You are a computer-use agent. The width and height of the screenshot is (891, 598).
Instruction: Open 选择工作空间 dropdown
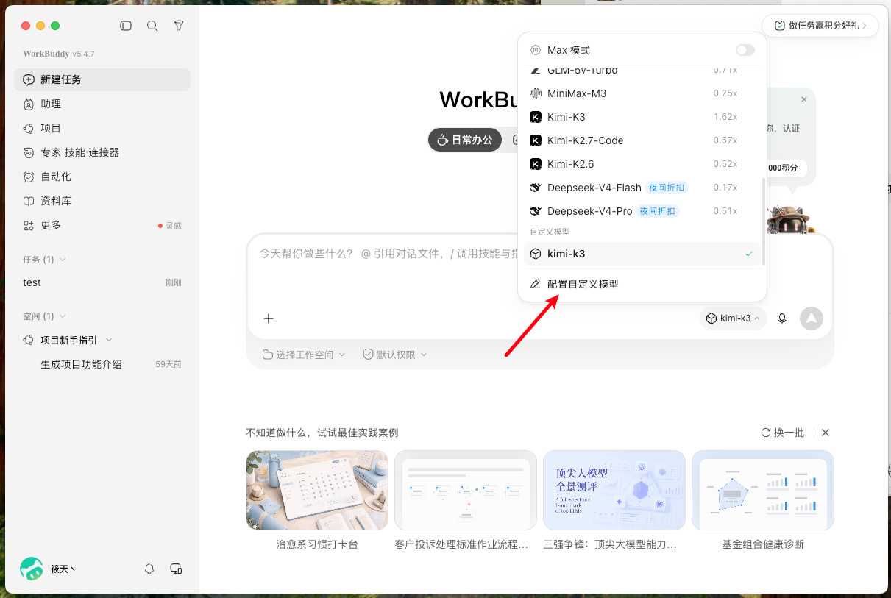304,355
